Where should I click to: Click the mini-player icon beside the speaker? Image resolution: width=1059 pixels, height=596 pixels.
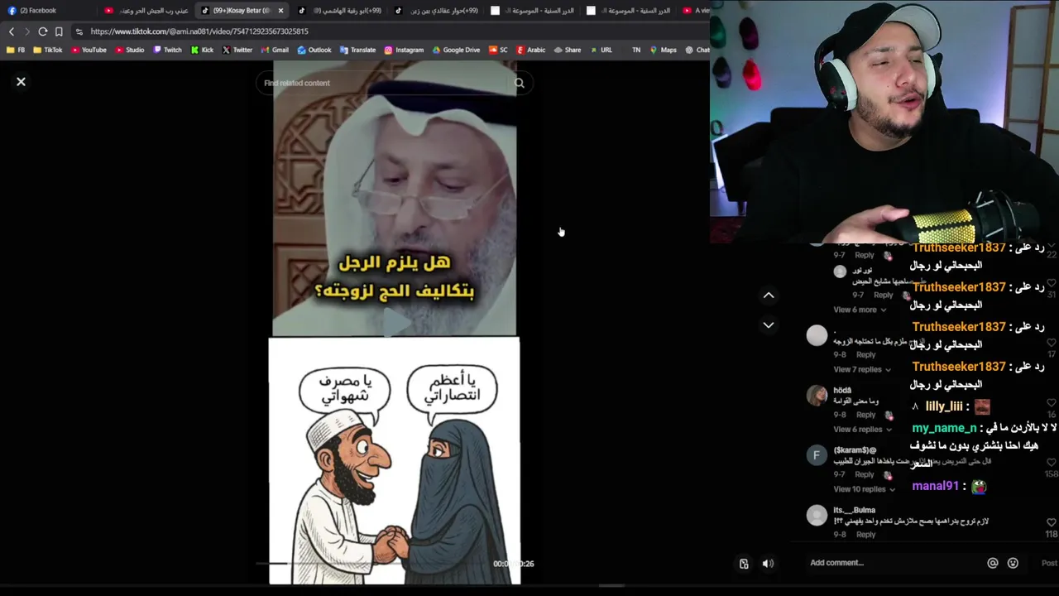click(x=744, y=564)
